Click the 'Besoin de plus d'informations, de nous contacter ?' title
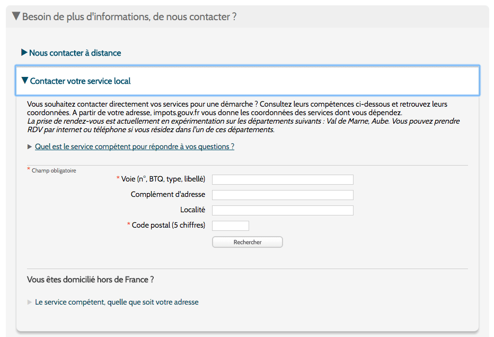This screenshot has width=494, height=337. (129, 16)
